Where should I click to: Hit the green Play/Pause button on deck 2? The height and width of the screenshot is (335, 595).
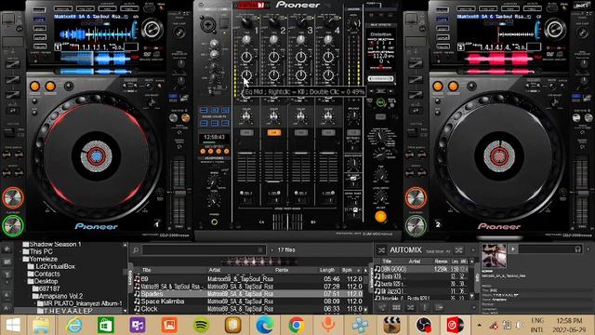(x=416, y=225)
